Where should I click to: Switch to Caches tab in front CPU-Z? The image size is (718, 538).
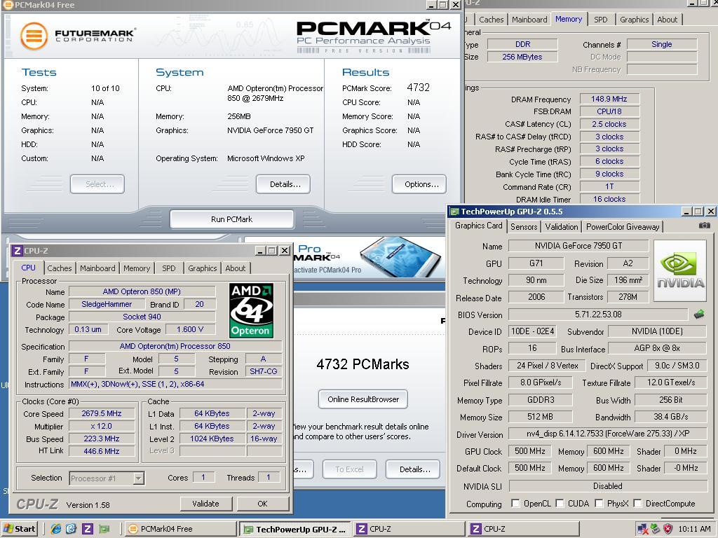[60, 268]
